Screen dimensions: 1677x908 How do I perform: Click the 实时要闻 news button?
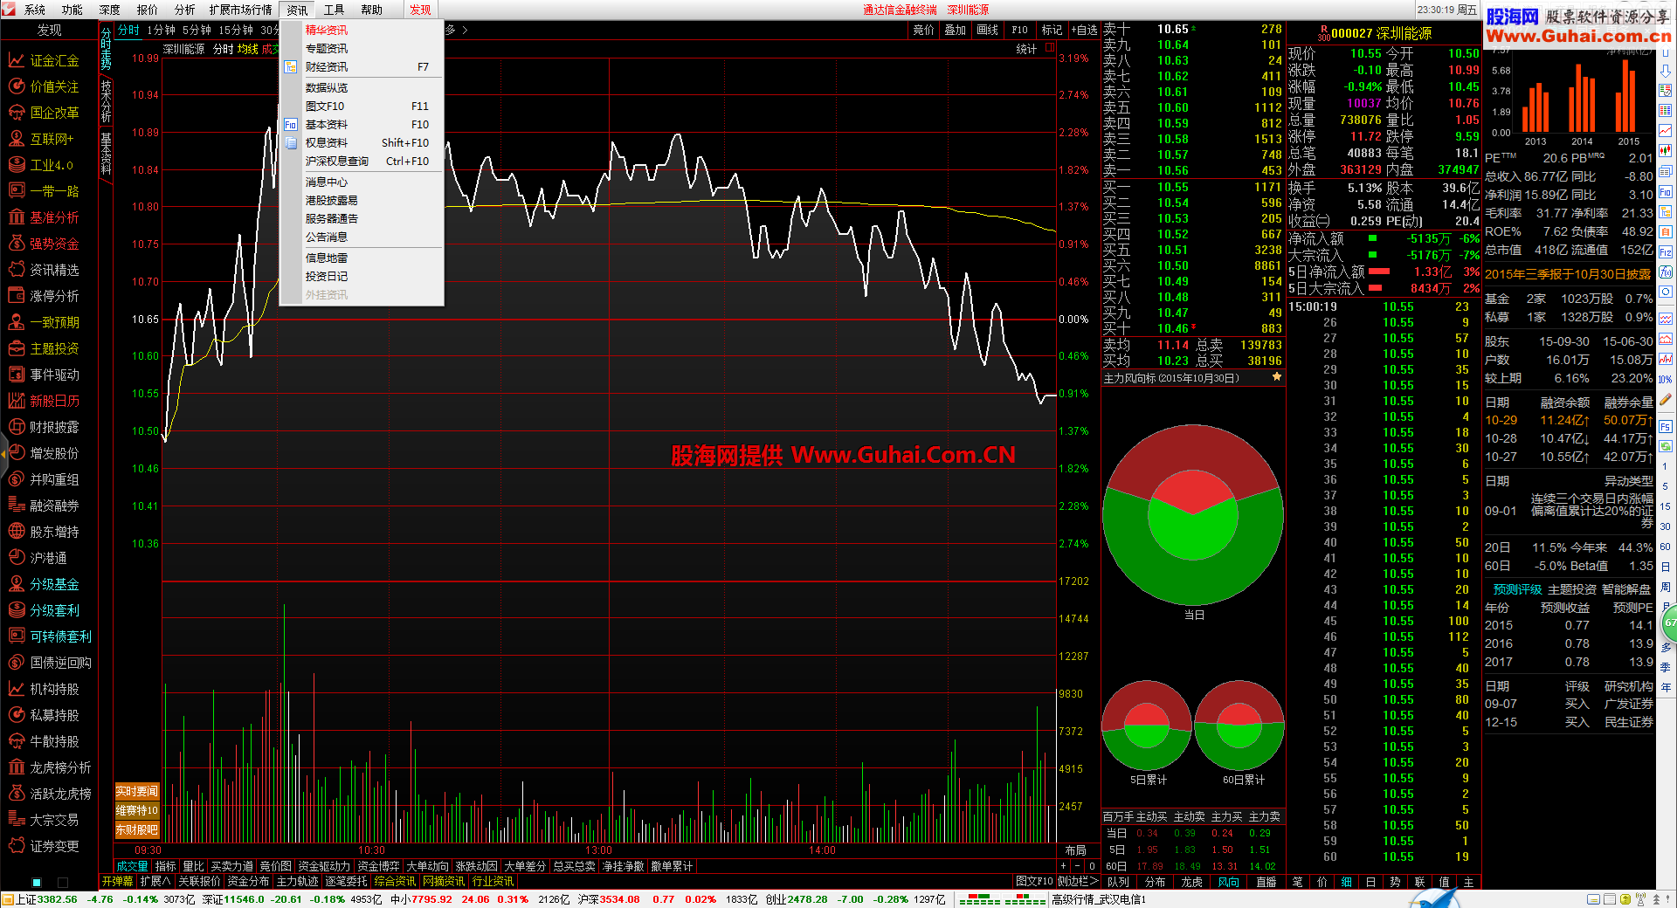tap(137, 791)
